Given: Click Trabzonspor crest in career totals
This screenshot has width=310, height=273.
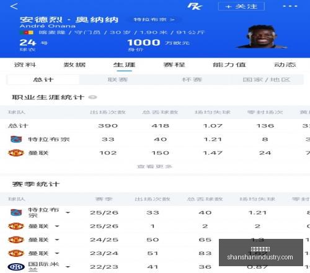Looking at the screenshot, I should click(16, 139).
